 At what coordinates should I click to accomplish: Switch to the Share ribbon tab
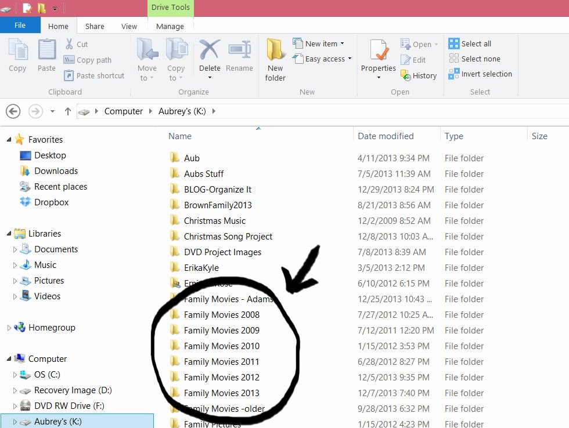(x=95, y=26)
